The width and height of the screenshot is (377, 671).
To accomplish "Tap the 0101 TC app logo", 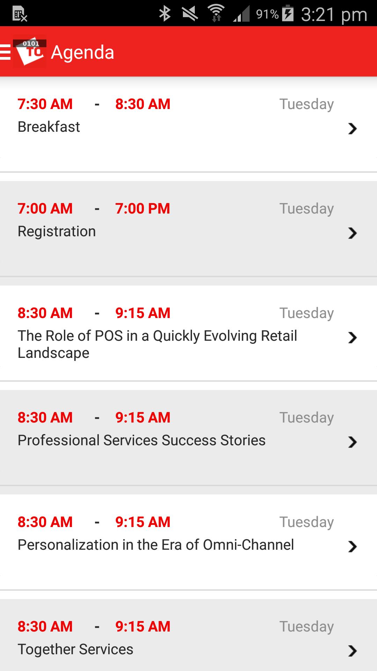I will point(30,52).
